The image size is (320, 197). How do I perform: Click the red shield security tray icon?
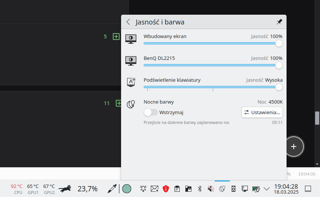pyautogui.click(x=166, y=189)
